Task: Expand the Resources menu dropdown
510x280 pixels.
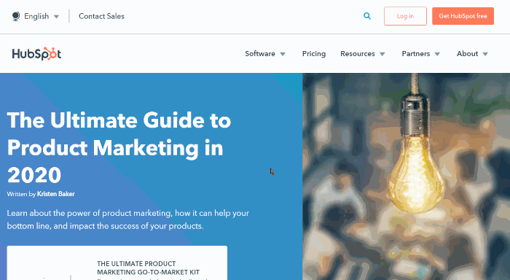Action: pyautogui.click(x=363, y=54)
